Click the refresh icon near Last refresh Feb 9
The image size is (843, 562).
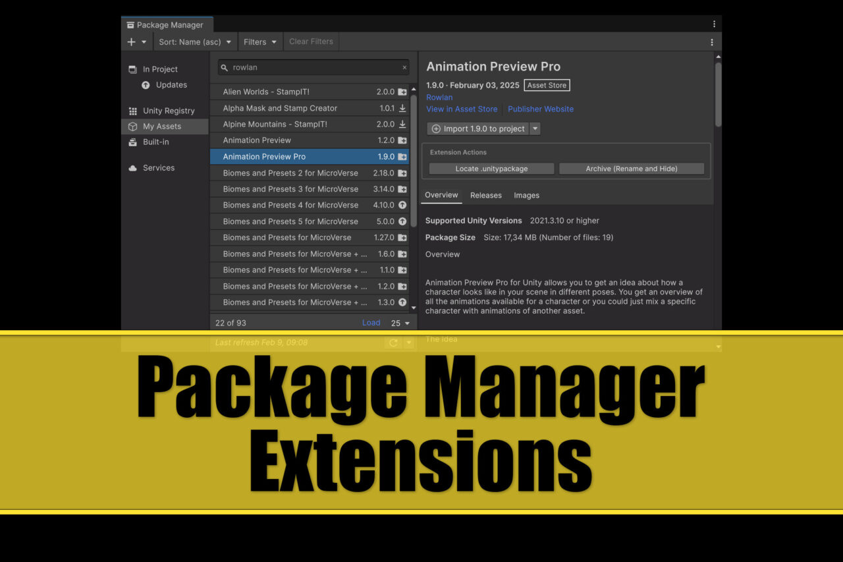pyautogui.click(x=393, y=342)
